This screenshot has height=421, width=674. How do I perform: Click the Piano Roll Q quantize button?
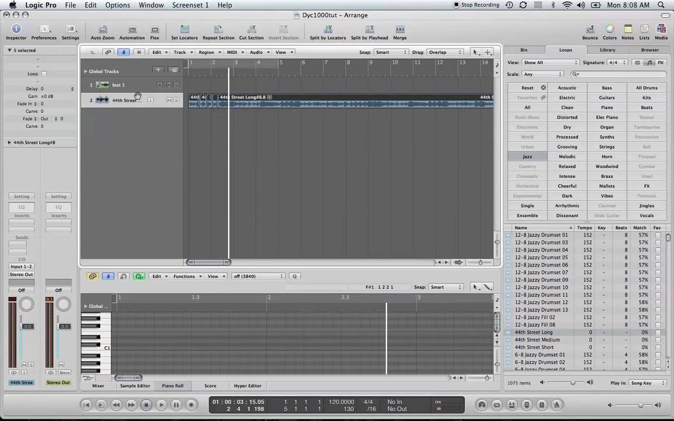[x=294, y=276]
